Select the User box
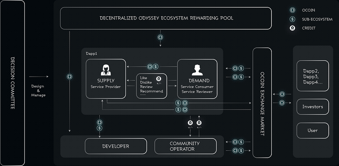Image resolution: width=339 pixels, height=166 pixels. [313, 130]
